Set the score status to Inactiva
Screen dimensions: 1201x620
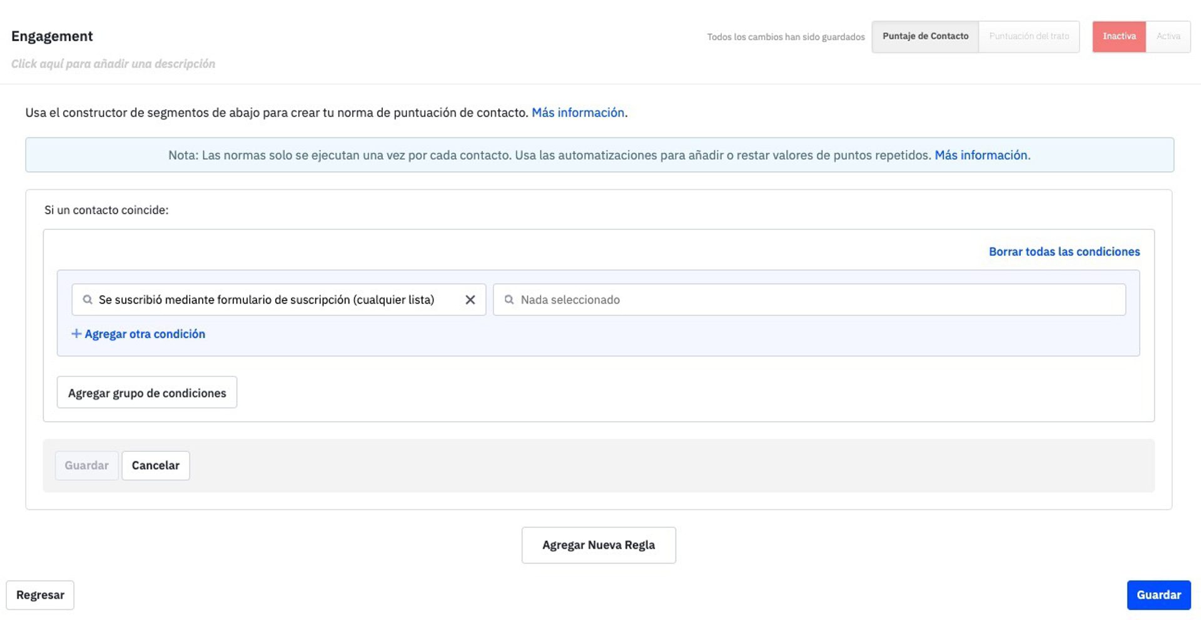pos(1119,36)
